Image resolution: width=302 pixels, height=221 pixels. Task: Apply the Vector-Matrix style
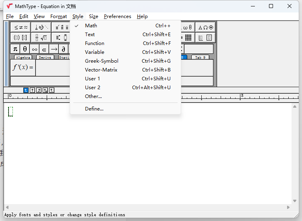125,70
